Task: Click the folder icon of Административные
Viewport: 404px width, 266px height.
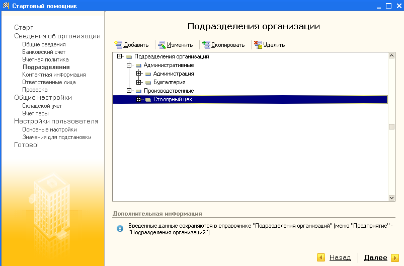Action: pyautogui.click(x=139, y=65)
